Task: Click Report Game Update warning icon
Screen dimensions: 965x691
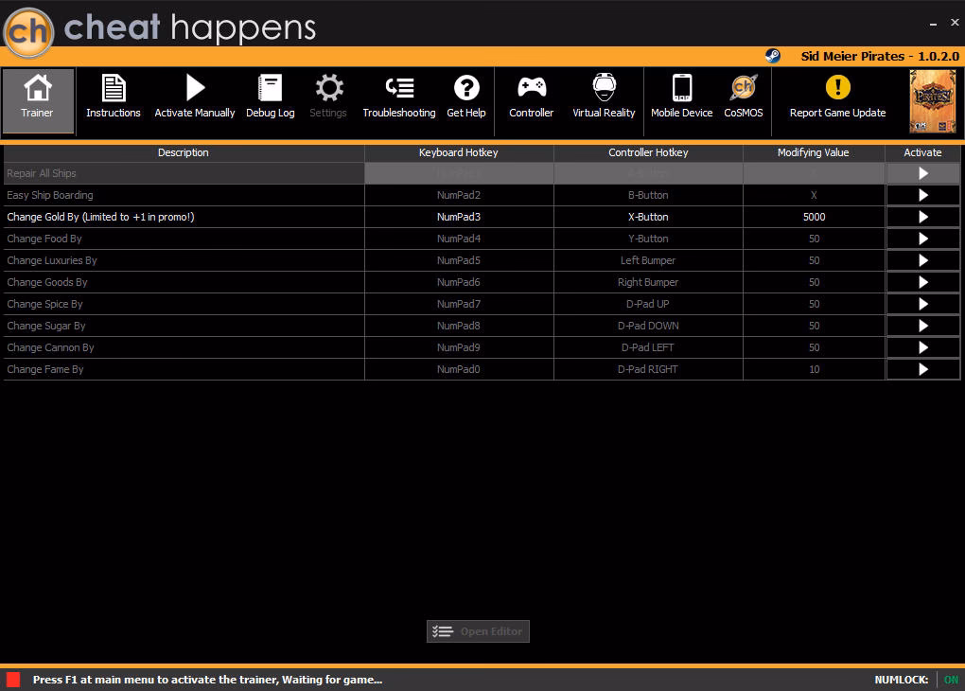Action: (x=837, y=87)
